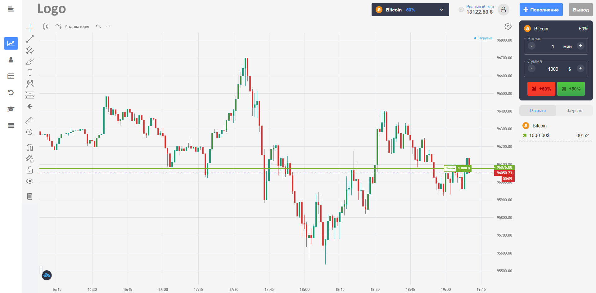The height and width of the screenshot is (293, 596).
Task: Click the Пополнение deposit button
Action: click(x=541, y=10)
